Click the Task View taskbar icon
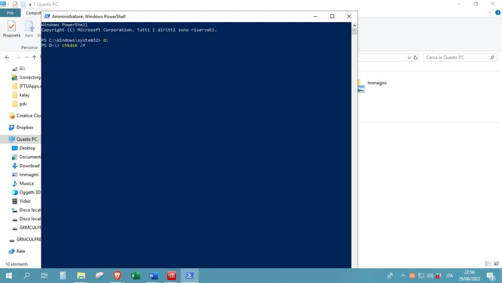 (44, 276)
